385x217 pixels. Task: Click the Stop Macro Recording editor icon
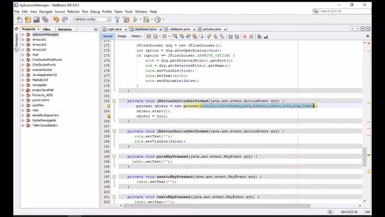(251, 36)
